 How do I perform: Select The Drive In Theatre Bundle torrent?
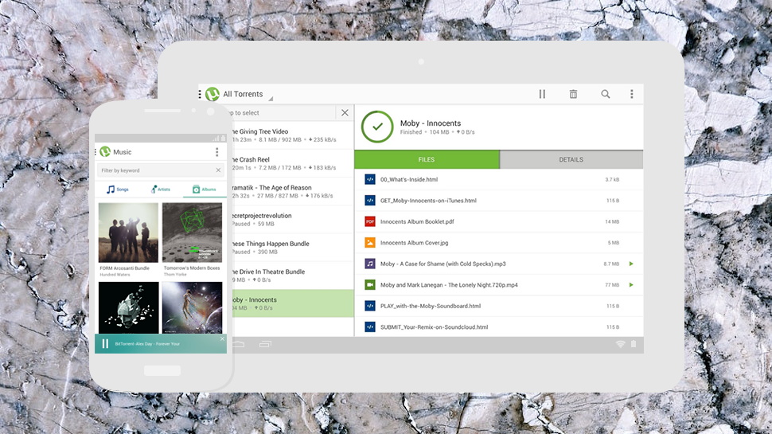pyautogui.click(x=292, y=276)
